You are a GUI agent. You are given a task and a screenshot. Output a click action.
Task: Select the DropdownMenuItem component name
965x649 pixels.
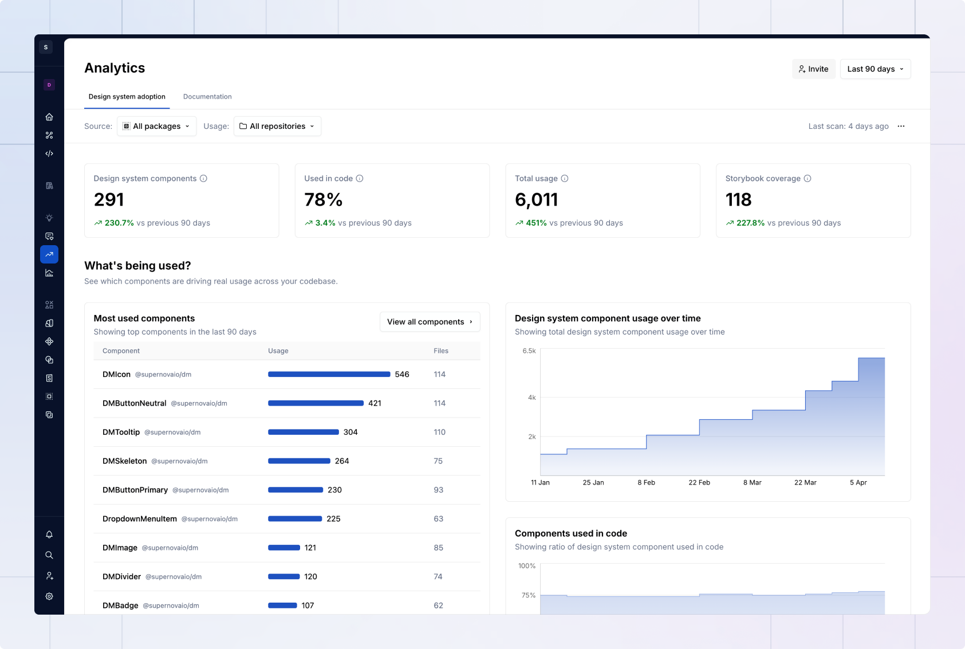(x=140, y=519)
